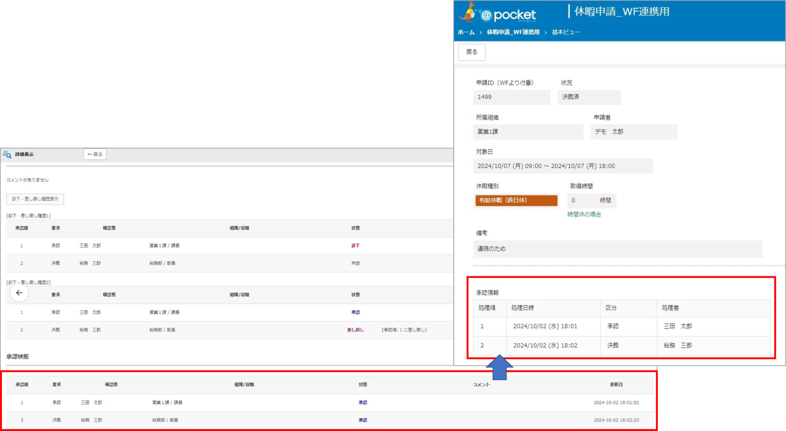Go back with the ←戻る button in 詳細表示 window
The width and height of the screenshot is (786, 431).
[95, 154]
